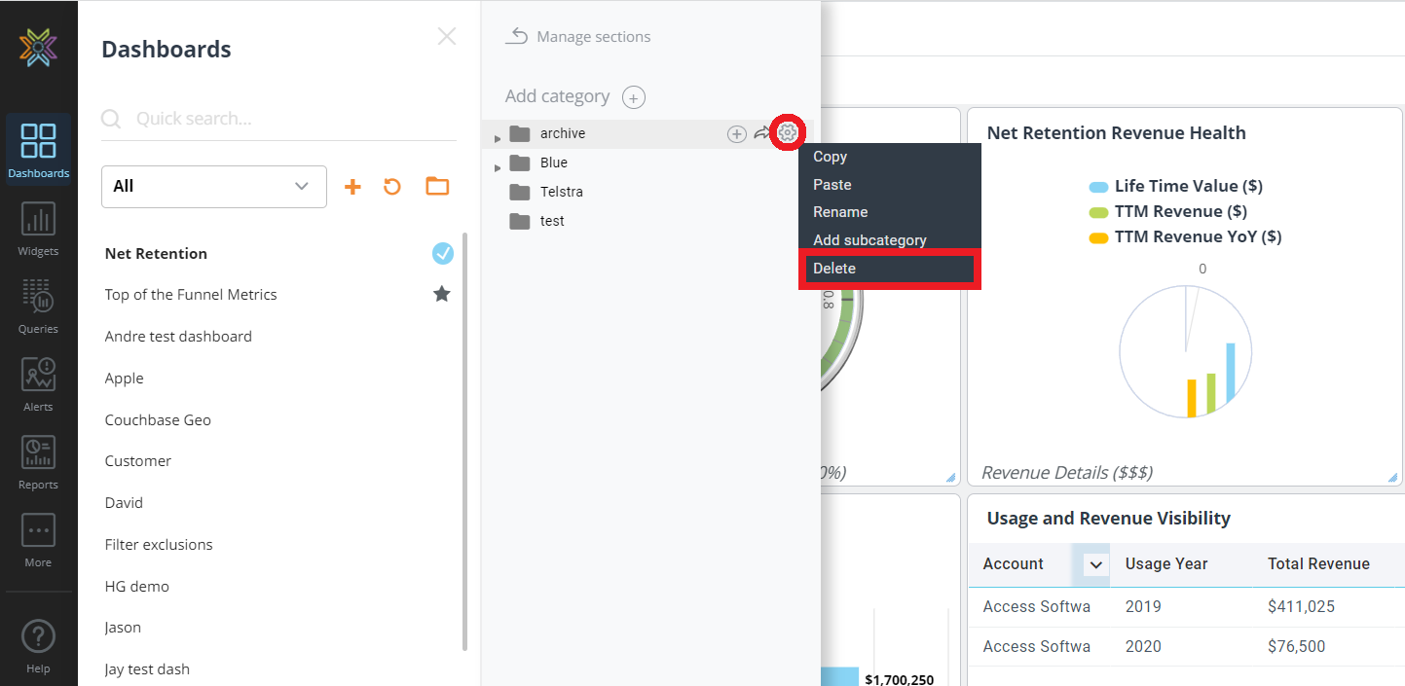Select Delete from the context menu

[889, 269]
